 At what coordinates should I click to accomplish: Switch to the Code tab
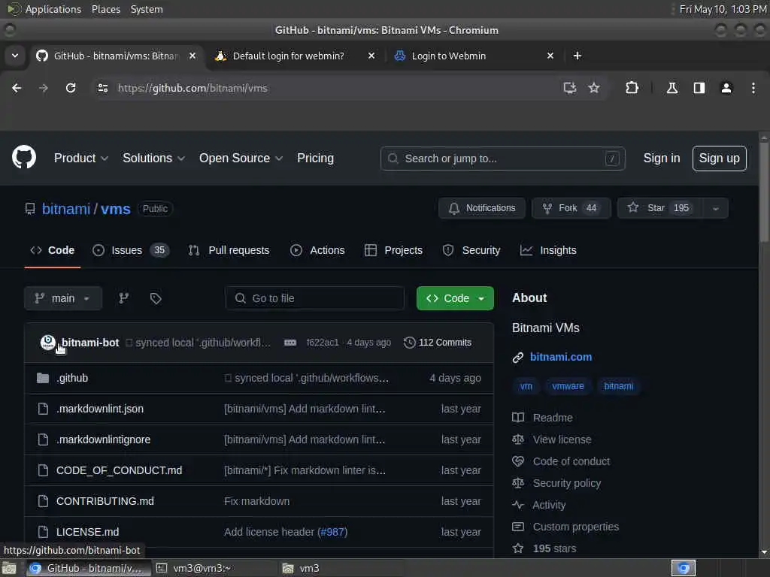[x=52, y=250]
